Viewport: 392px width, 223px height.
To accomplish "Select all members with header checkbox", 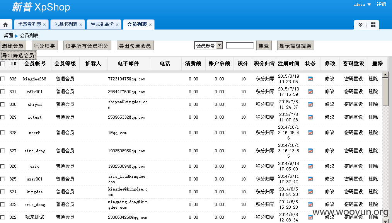I will coord(2,64).
